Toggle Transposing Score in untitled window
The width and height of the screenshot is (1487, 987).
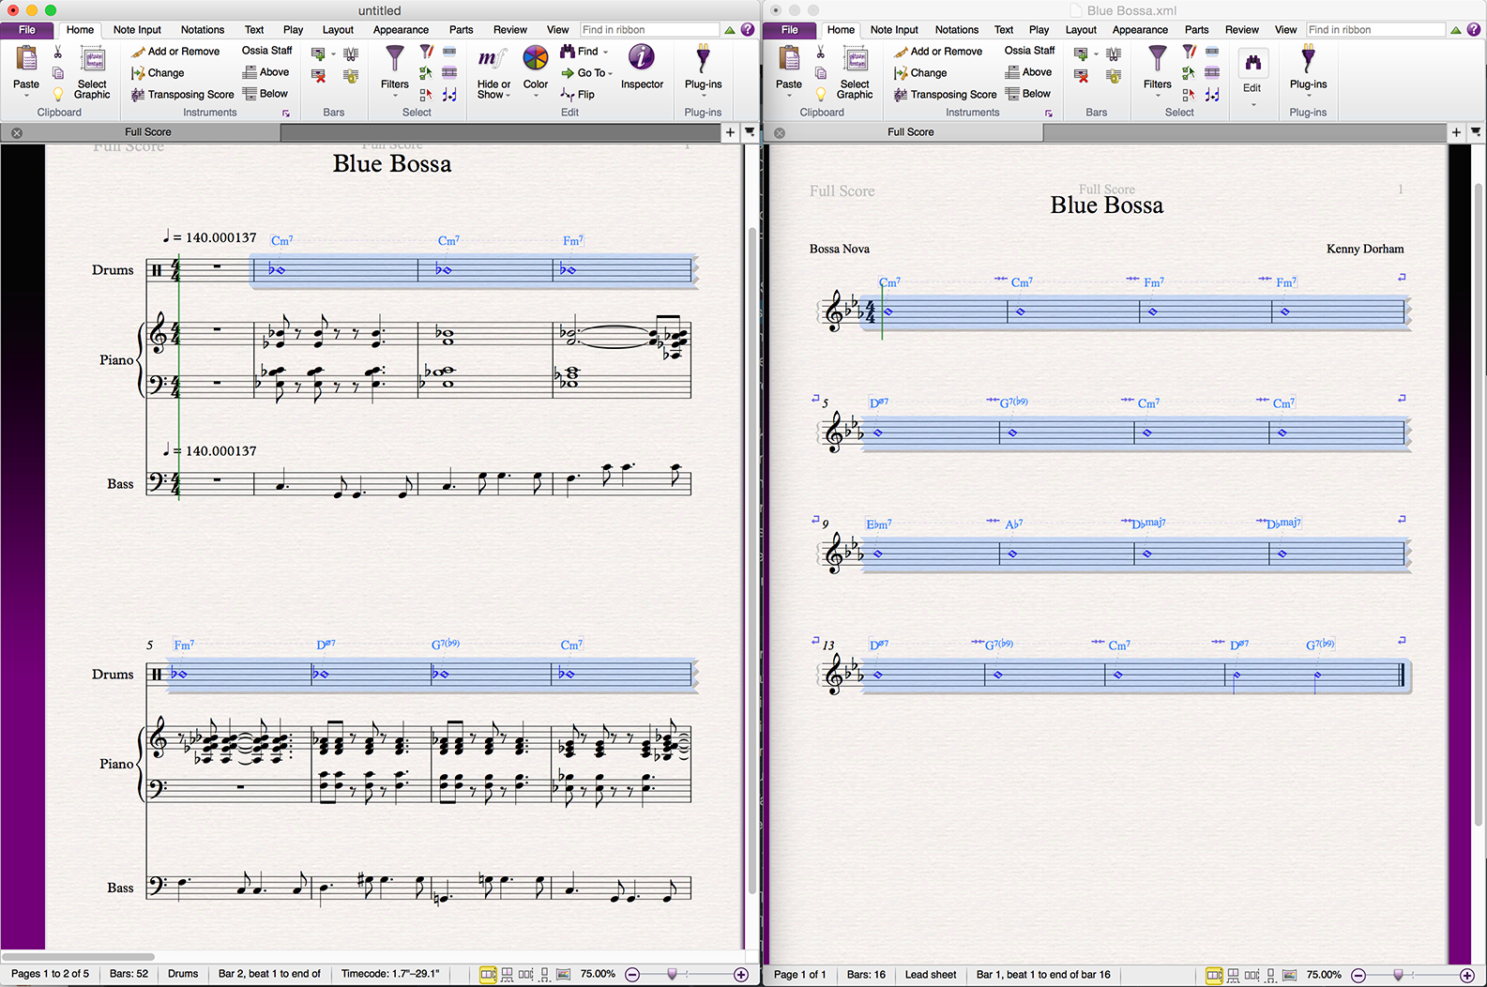(x=182, y=95)
